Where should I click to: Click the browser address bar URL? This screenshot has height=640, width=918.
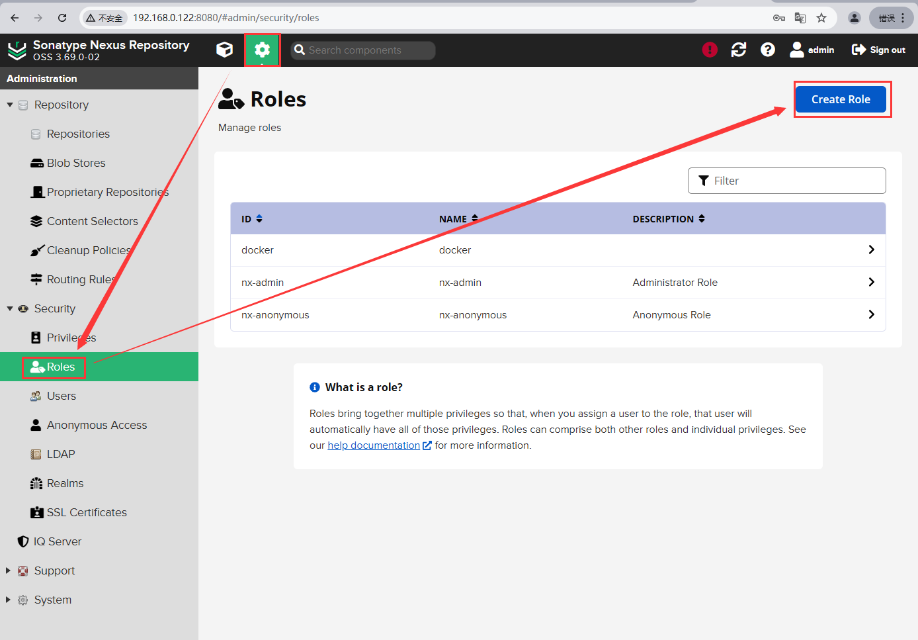226,18
